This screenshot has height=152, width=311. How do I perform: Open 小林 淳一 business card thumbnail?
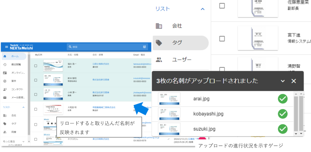pos(53,94)
